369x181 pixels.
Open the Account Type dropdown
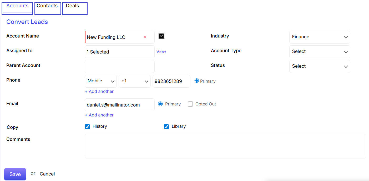(320, 52)
